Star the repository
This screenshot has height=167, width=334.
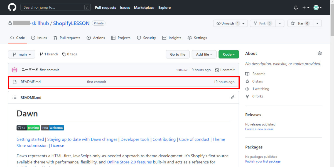[x=300, y=23]
